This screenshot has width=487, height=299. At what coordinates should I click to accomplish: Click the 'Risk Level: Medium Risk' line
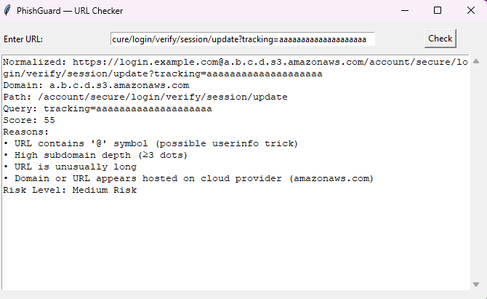pyautogui.click(x=70, y=190)
